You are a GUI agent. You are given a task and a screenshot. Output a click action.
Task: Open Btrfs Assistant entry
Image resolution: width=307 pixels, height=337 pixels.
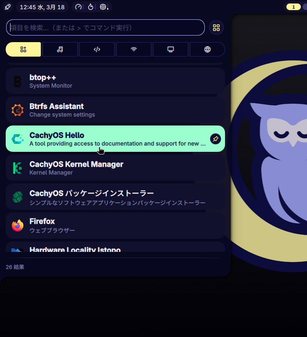[115, 110]
